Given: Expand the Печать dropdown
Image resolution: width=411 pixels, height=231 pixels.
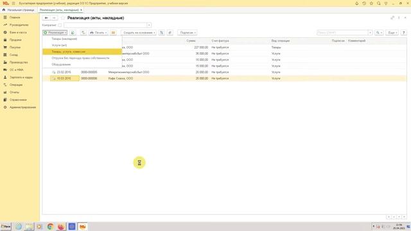Looking at the screenshot, I should 98,33.
